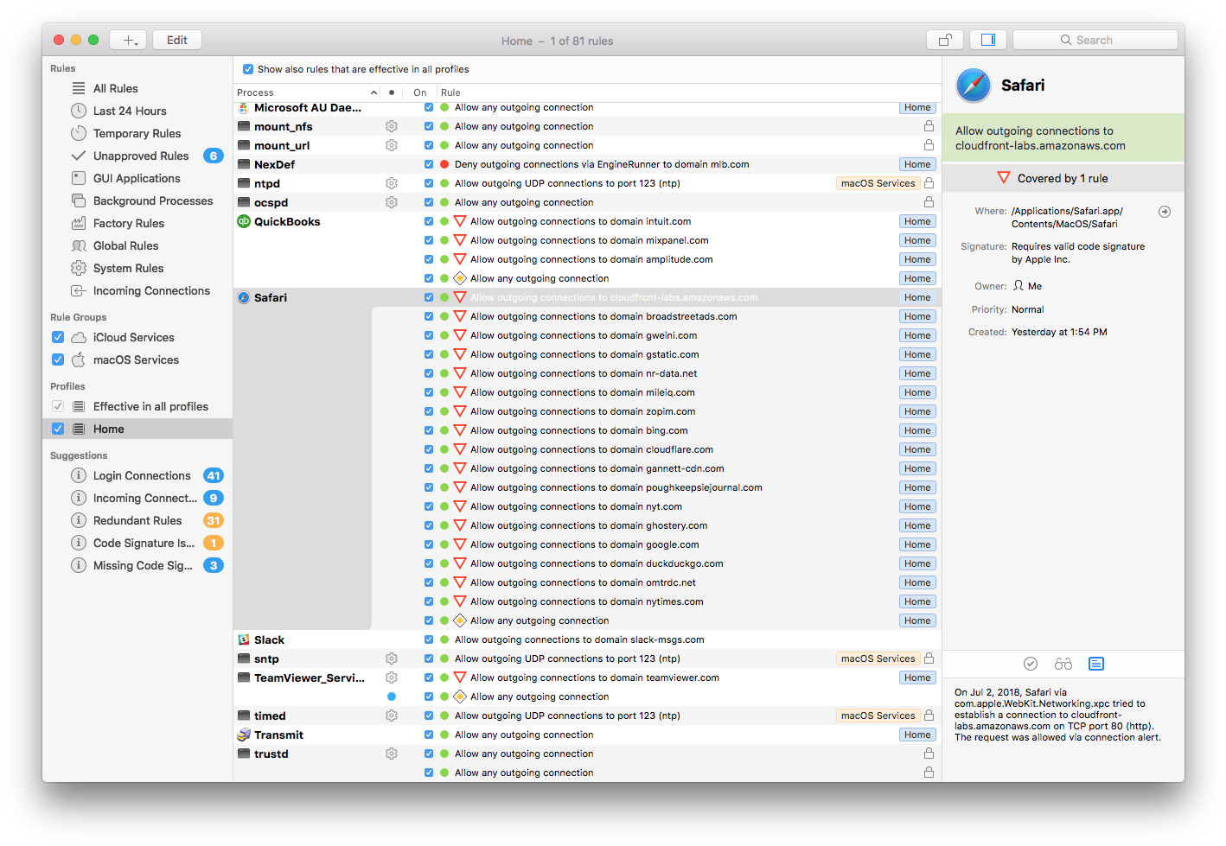
Task: Select GUI Applications filter
Action: pos(137,178)
